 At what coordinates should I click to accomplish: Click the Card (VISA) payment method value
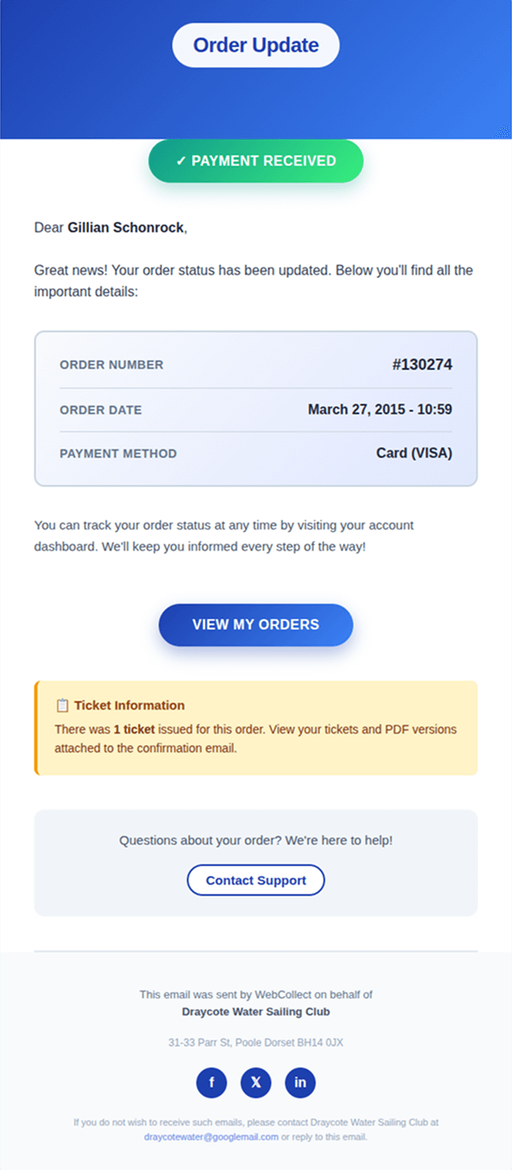tap(414, 453)
